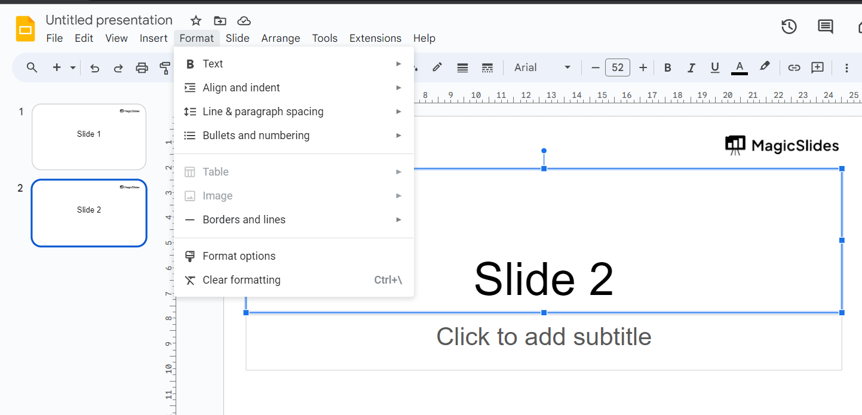Increase font size with plus button
The width and height of the screenshot is (862, 415).
(643, 68)
